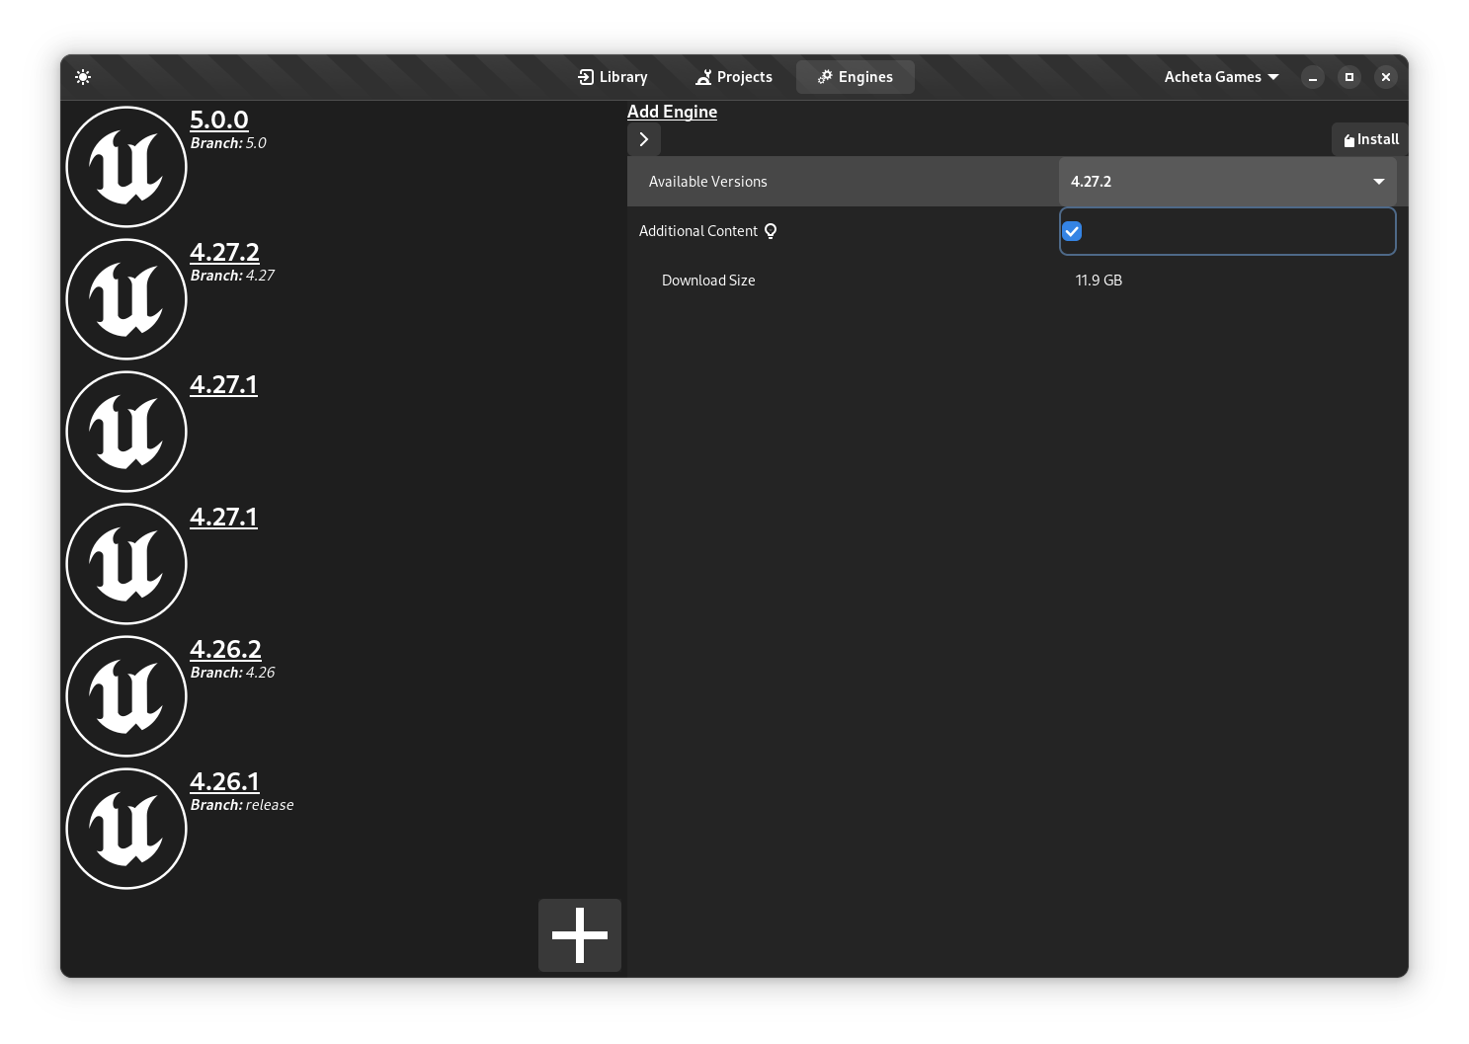Select the 4.26.1 engine version title

point(224,782)
